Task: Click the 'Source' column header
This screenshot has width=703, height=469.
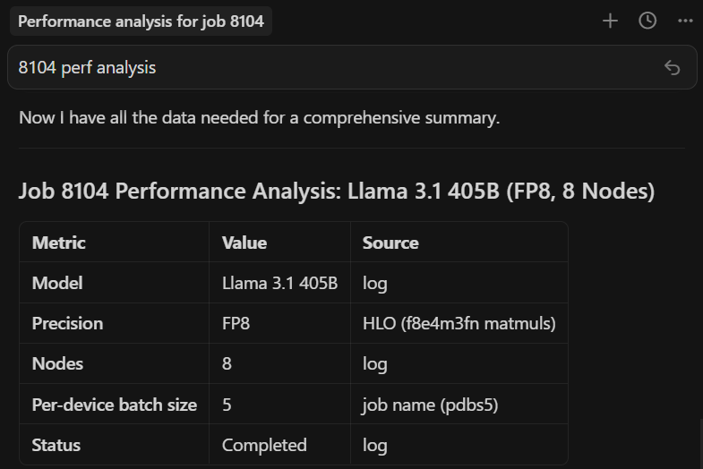Action: pyautogui.click(x=390, y=243)
